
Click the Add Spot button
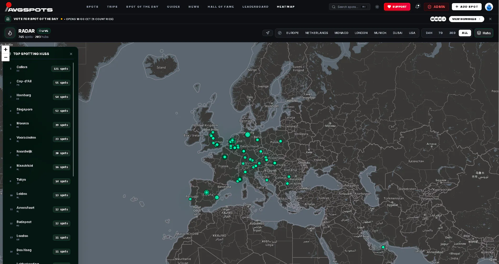click(467, 7)
